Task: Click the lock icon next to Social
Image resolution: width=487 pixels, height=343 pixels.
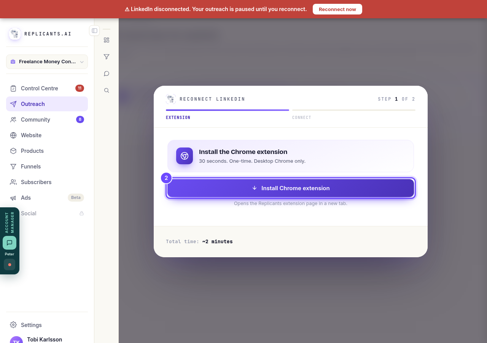Action: click(x=81, y=213)
